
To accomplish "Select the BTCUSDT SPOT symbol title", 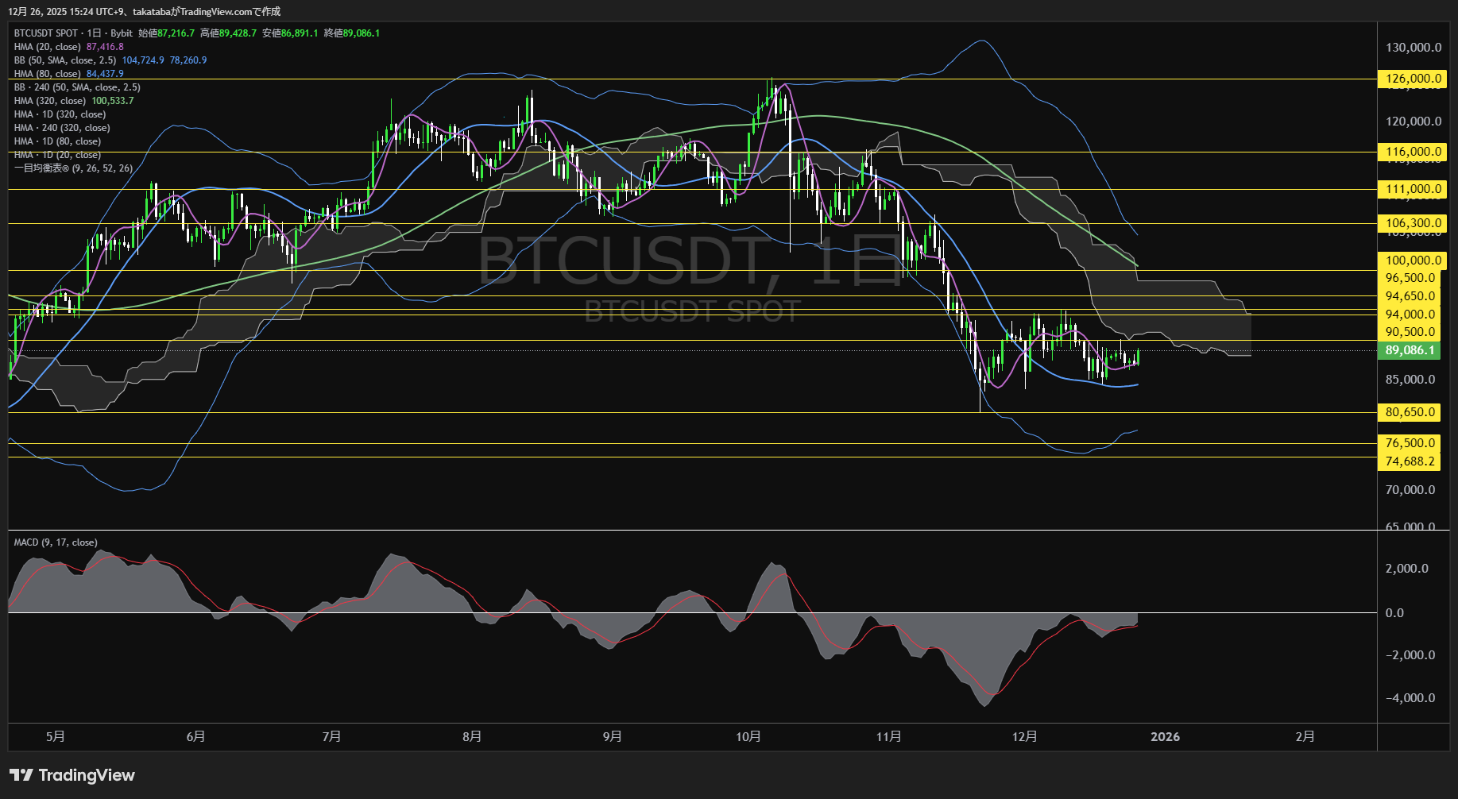I will 48,33.
